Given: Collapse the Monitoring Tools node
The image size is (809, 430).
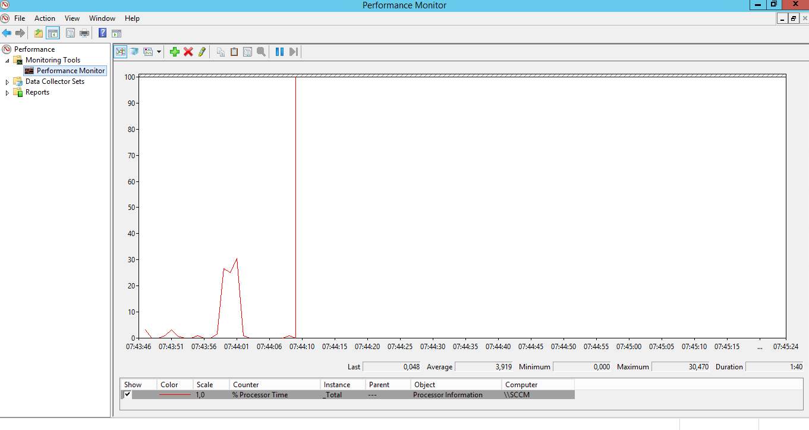Looking at the screenshot, I should (x=8, y=60).
